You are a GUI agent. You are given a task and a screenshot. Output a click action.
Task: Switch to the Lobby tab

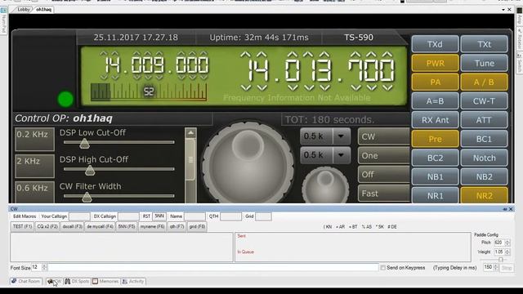pos(23,9)
